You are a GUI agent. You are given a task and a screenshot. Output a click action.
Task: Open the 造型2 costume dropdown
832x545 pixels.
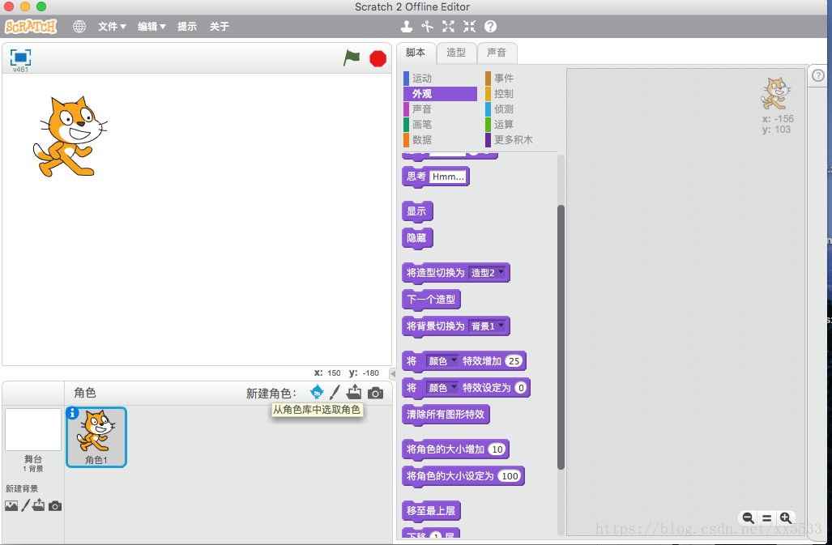click(488, 272)
